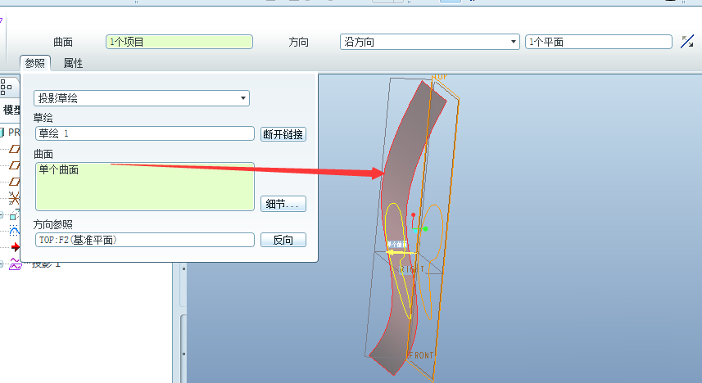Select the coordinate system icon in tree
Screen dimensions: 702x383
(14, 197)
